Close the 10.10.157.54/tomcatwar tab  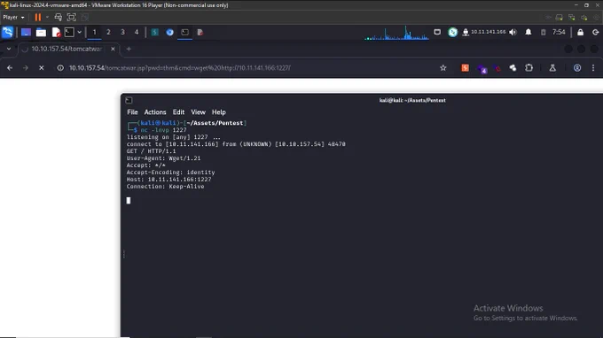pyautogui.click(x=113, y=49)
